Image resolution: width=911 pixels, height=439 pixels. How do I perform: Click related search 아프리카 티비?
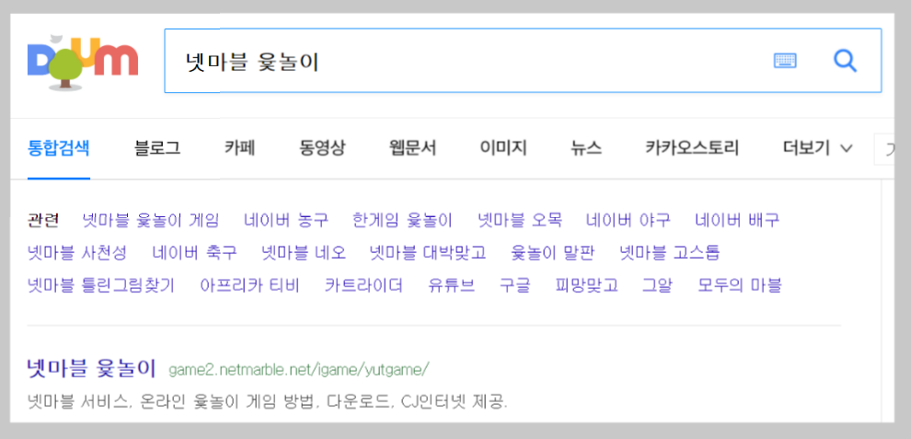249,285
